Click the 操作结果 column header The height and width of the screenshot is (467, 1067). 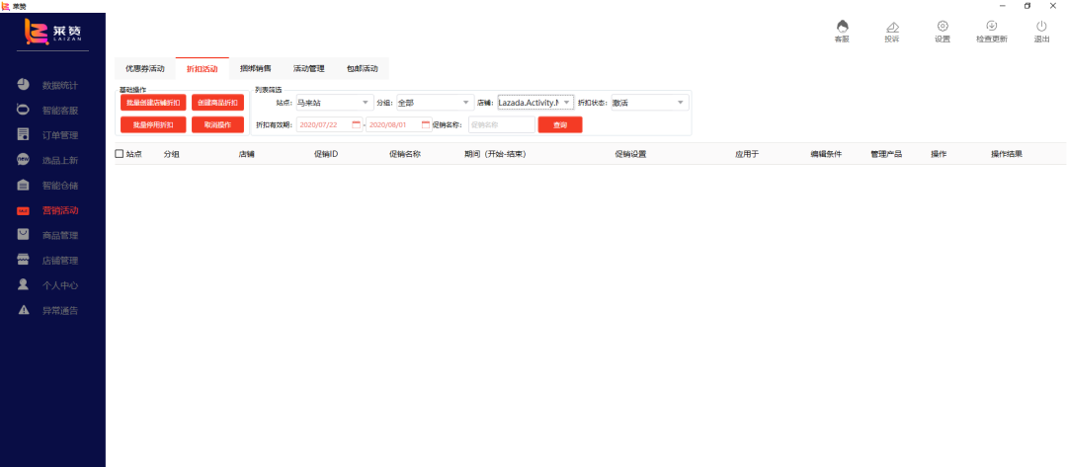click(x=1007, y=154)
